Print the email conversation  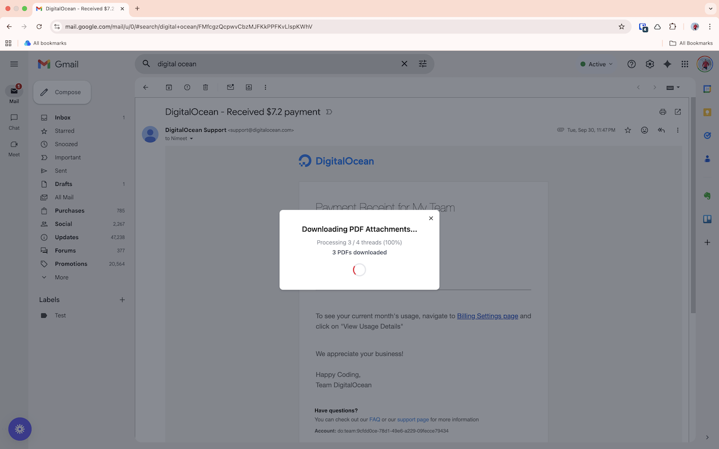point(663,112)
